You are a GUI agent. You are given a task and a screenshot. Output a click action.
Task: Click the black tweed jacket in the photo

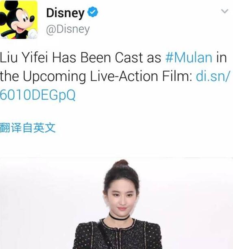pos(117,234)
